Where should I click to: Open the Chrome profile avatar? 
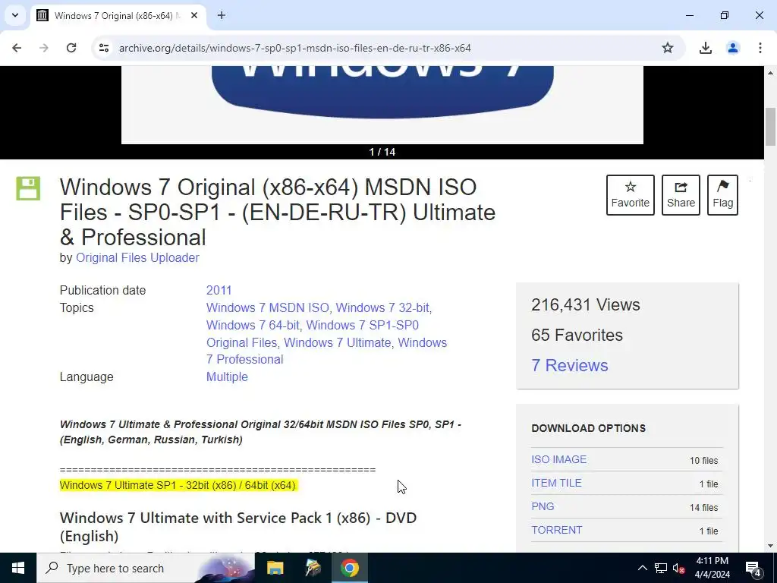pyautogui.click(x=732, y=48)
